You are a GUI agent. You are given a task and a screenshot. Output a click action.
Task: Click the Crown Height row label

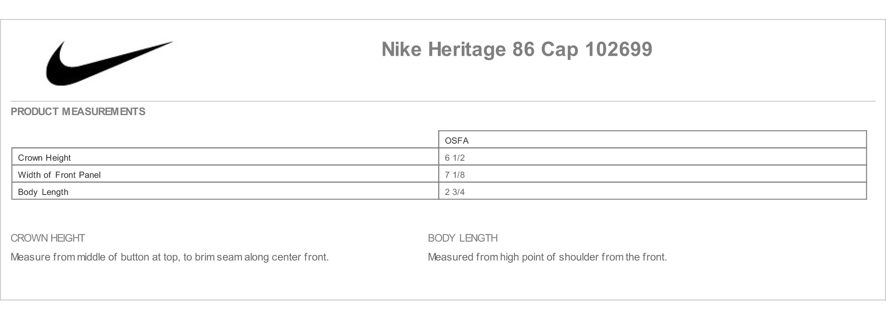(x=44, y=158)
